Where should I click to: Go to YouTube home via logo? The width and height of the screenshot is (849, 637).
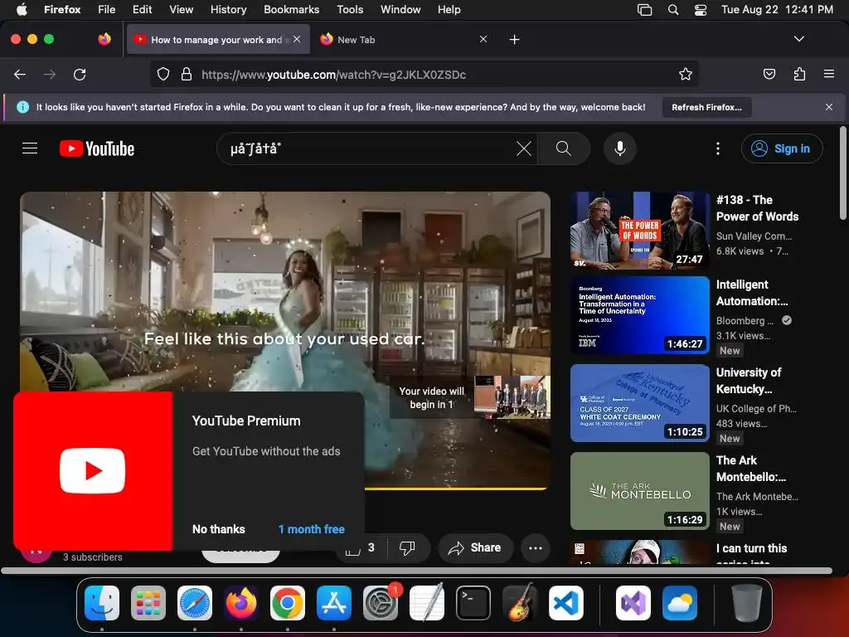pyautogui.click(x=97, y=148)
